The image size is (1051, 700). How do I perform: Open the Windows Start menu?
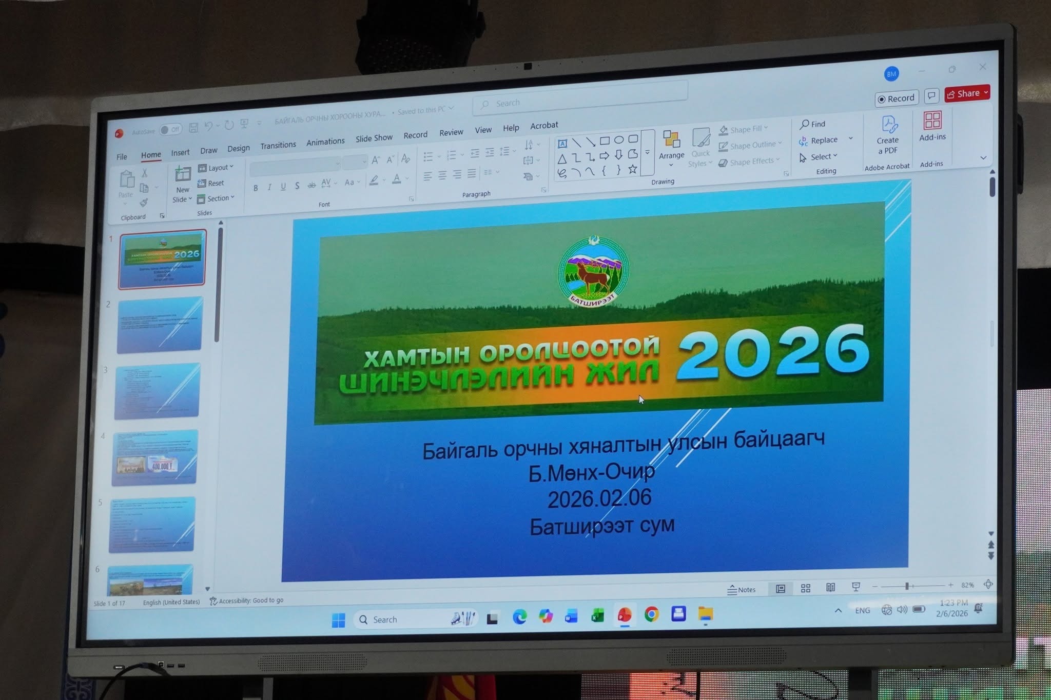pos(339,621)
